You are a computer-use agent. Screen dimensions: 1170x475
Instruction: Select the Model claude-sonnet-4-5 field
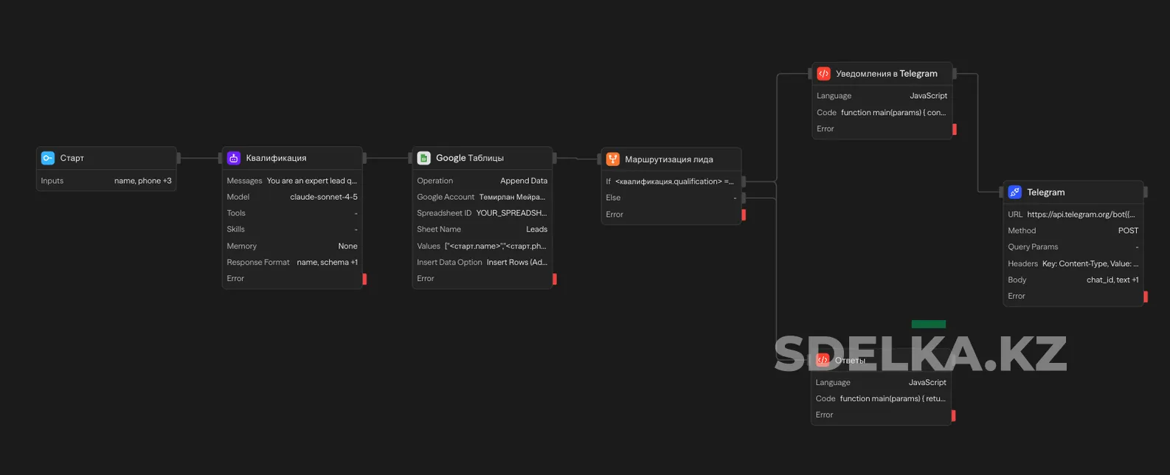tap(292, 197)
